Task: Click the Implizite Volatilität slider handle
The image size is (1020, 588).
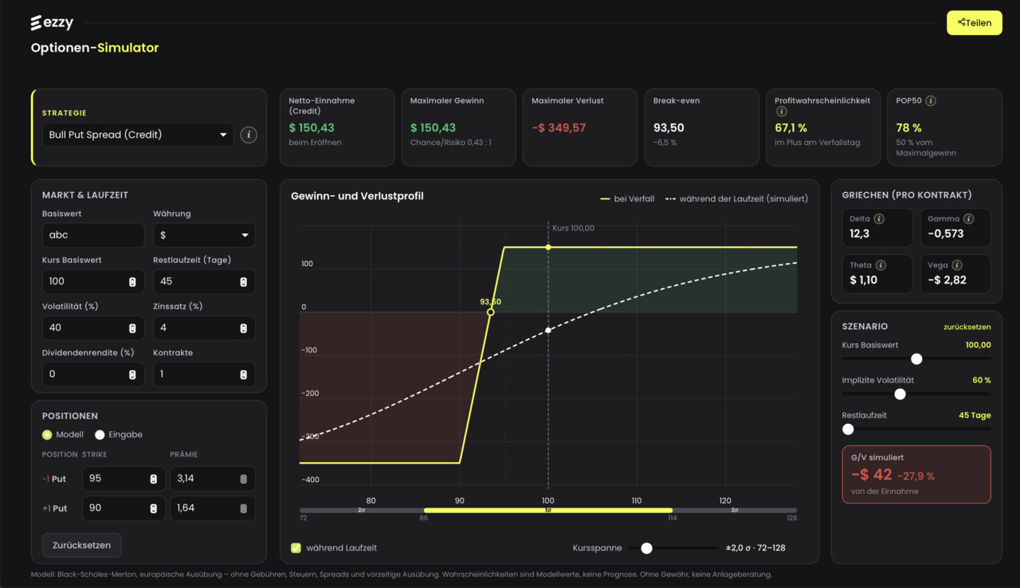Action: coord(900,394)
